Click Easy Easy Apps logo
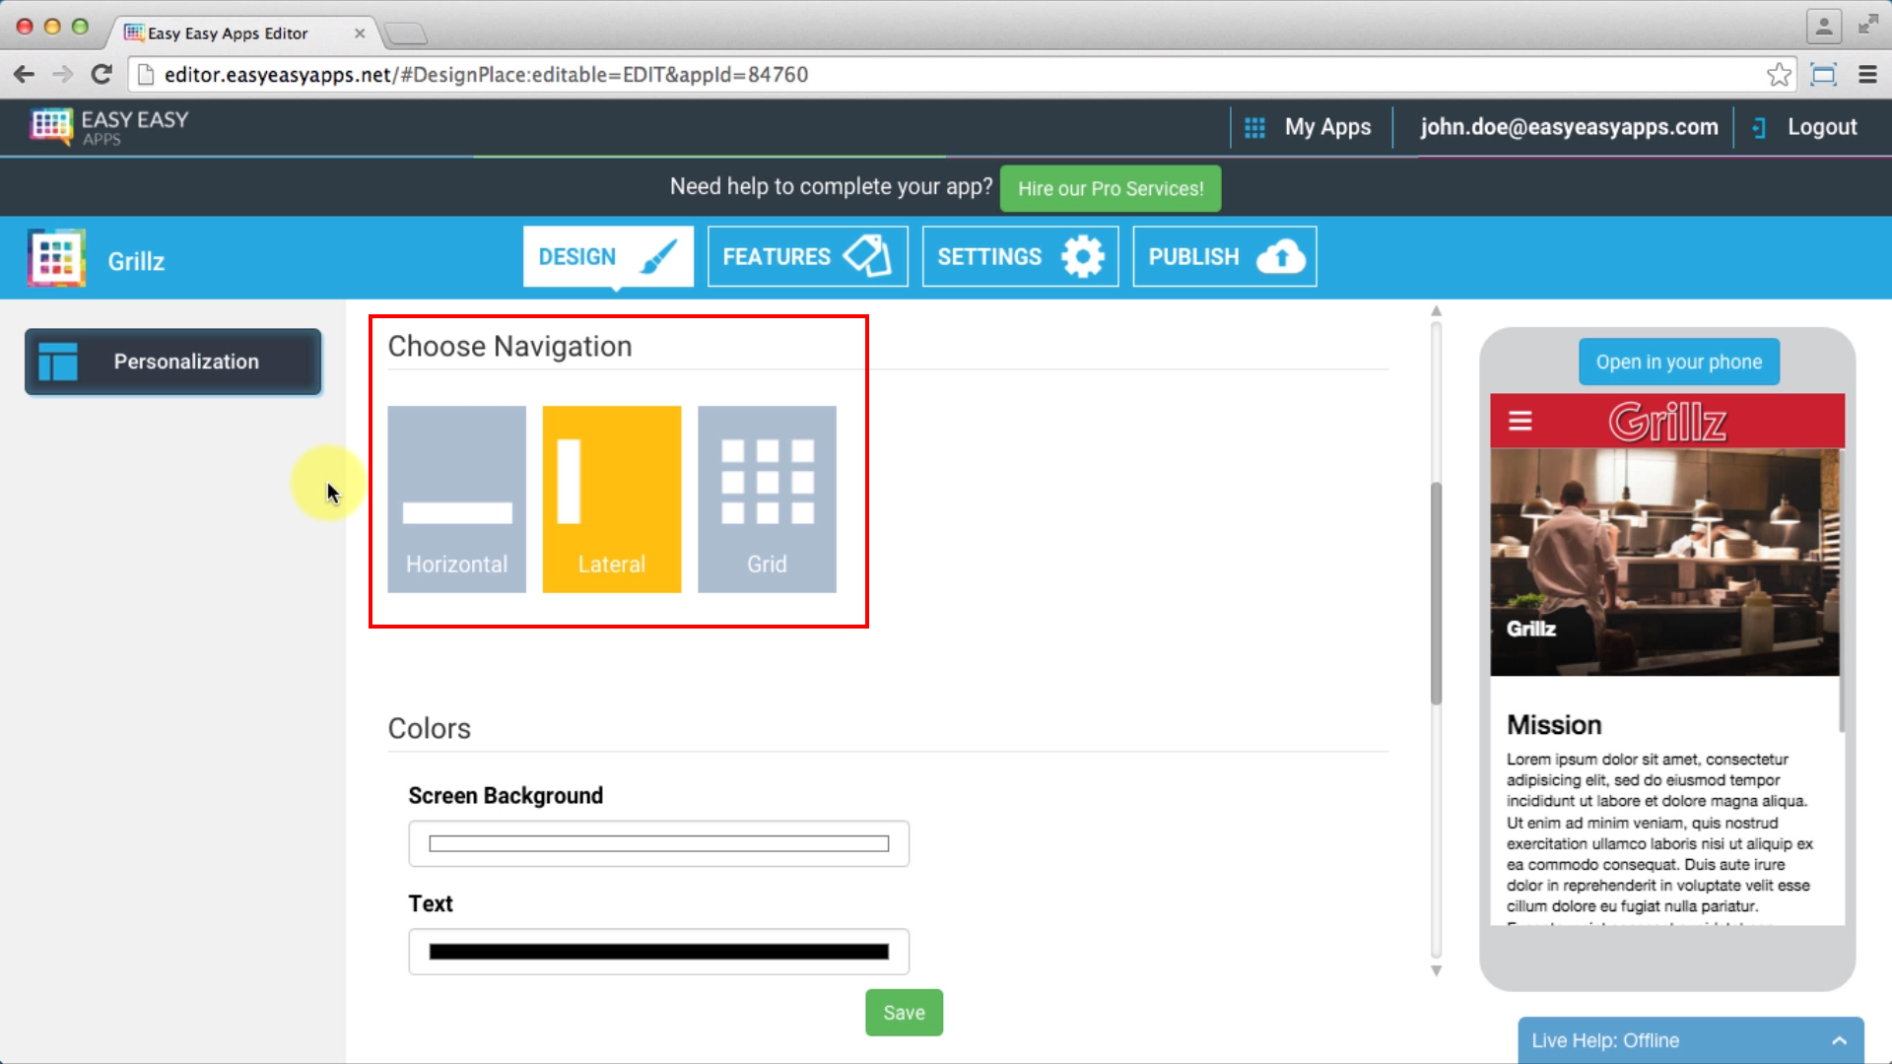 (x=108, y=127)
